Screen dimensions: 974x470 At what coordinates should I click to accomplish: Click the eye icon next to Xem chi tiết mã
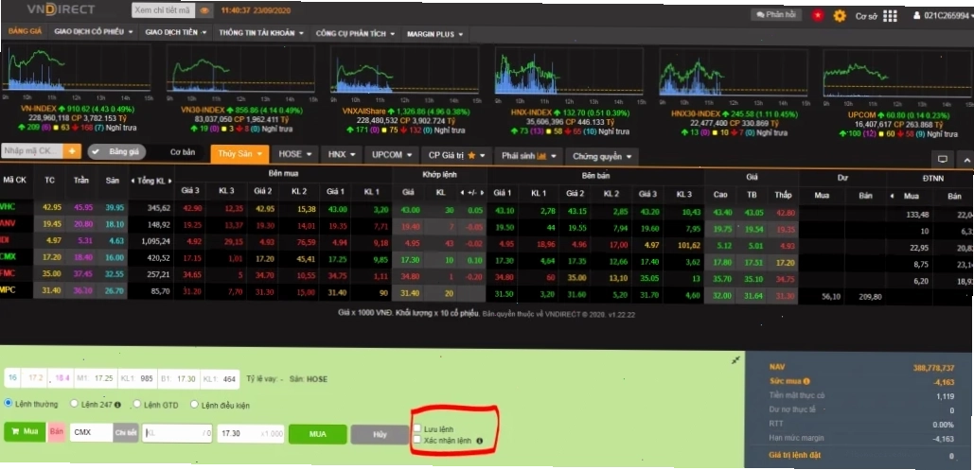pyautogui.click(x=205, y=10)
